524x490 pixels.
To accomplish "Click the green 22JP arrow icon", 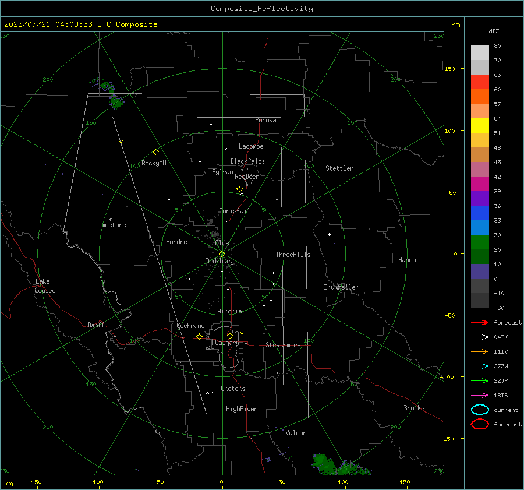I will (480, 380).
